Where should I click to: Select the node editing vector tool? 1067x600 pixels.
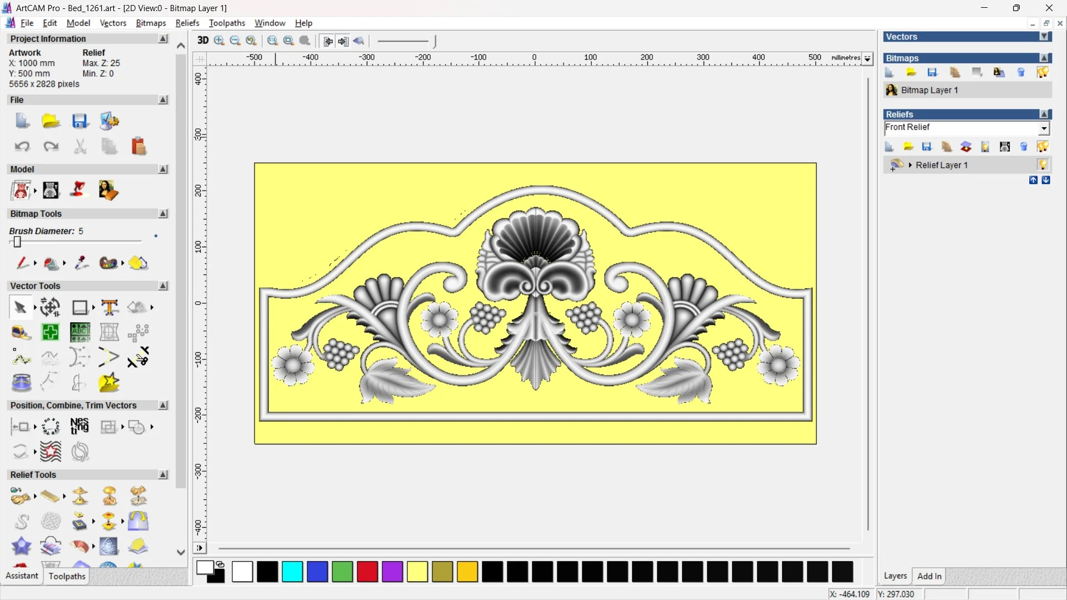[x=21, y=358]
